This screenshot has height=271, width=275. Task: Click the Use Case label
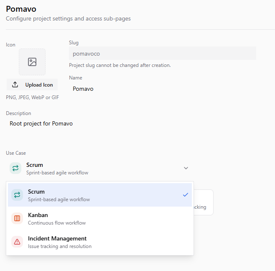click(x=16, y=153)
